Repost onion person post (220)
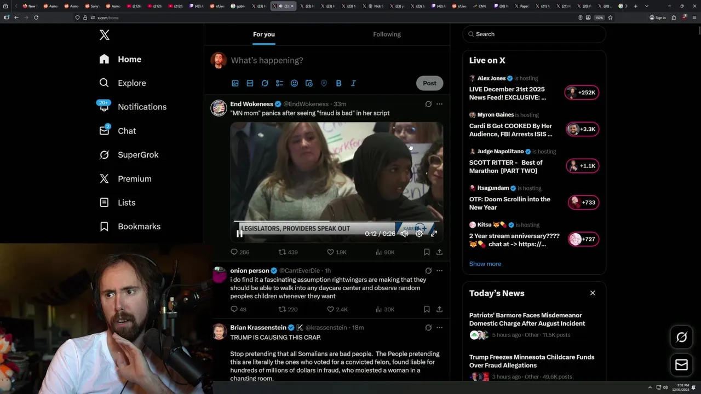The height and width of the screenshot is (394, 701). click(288, 309)
